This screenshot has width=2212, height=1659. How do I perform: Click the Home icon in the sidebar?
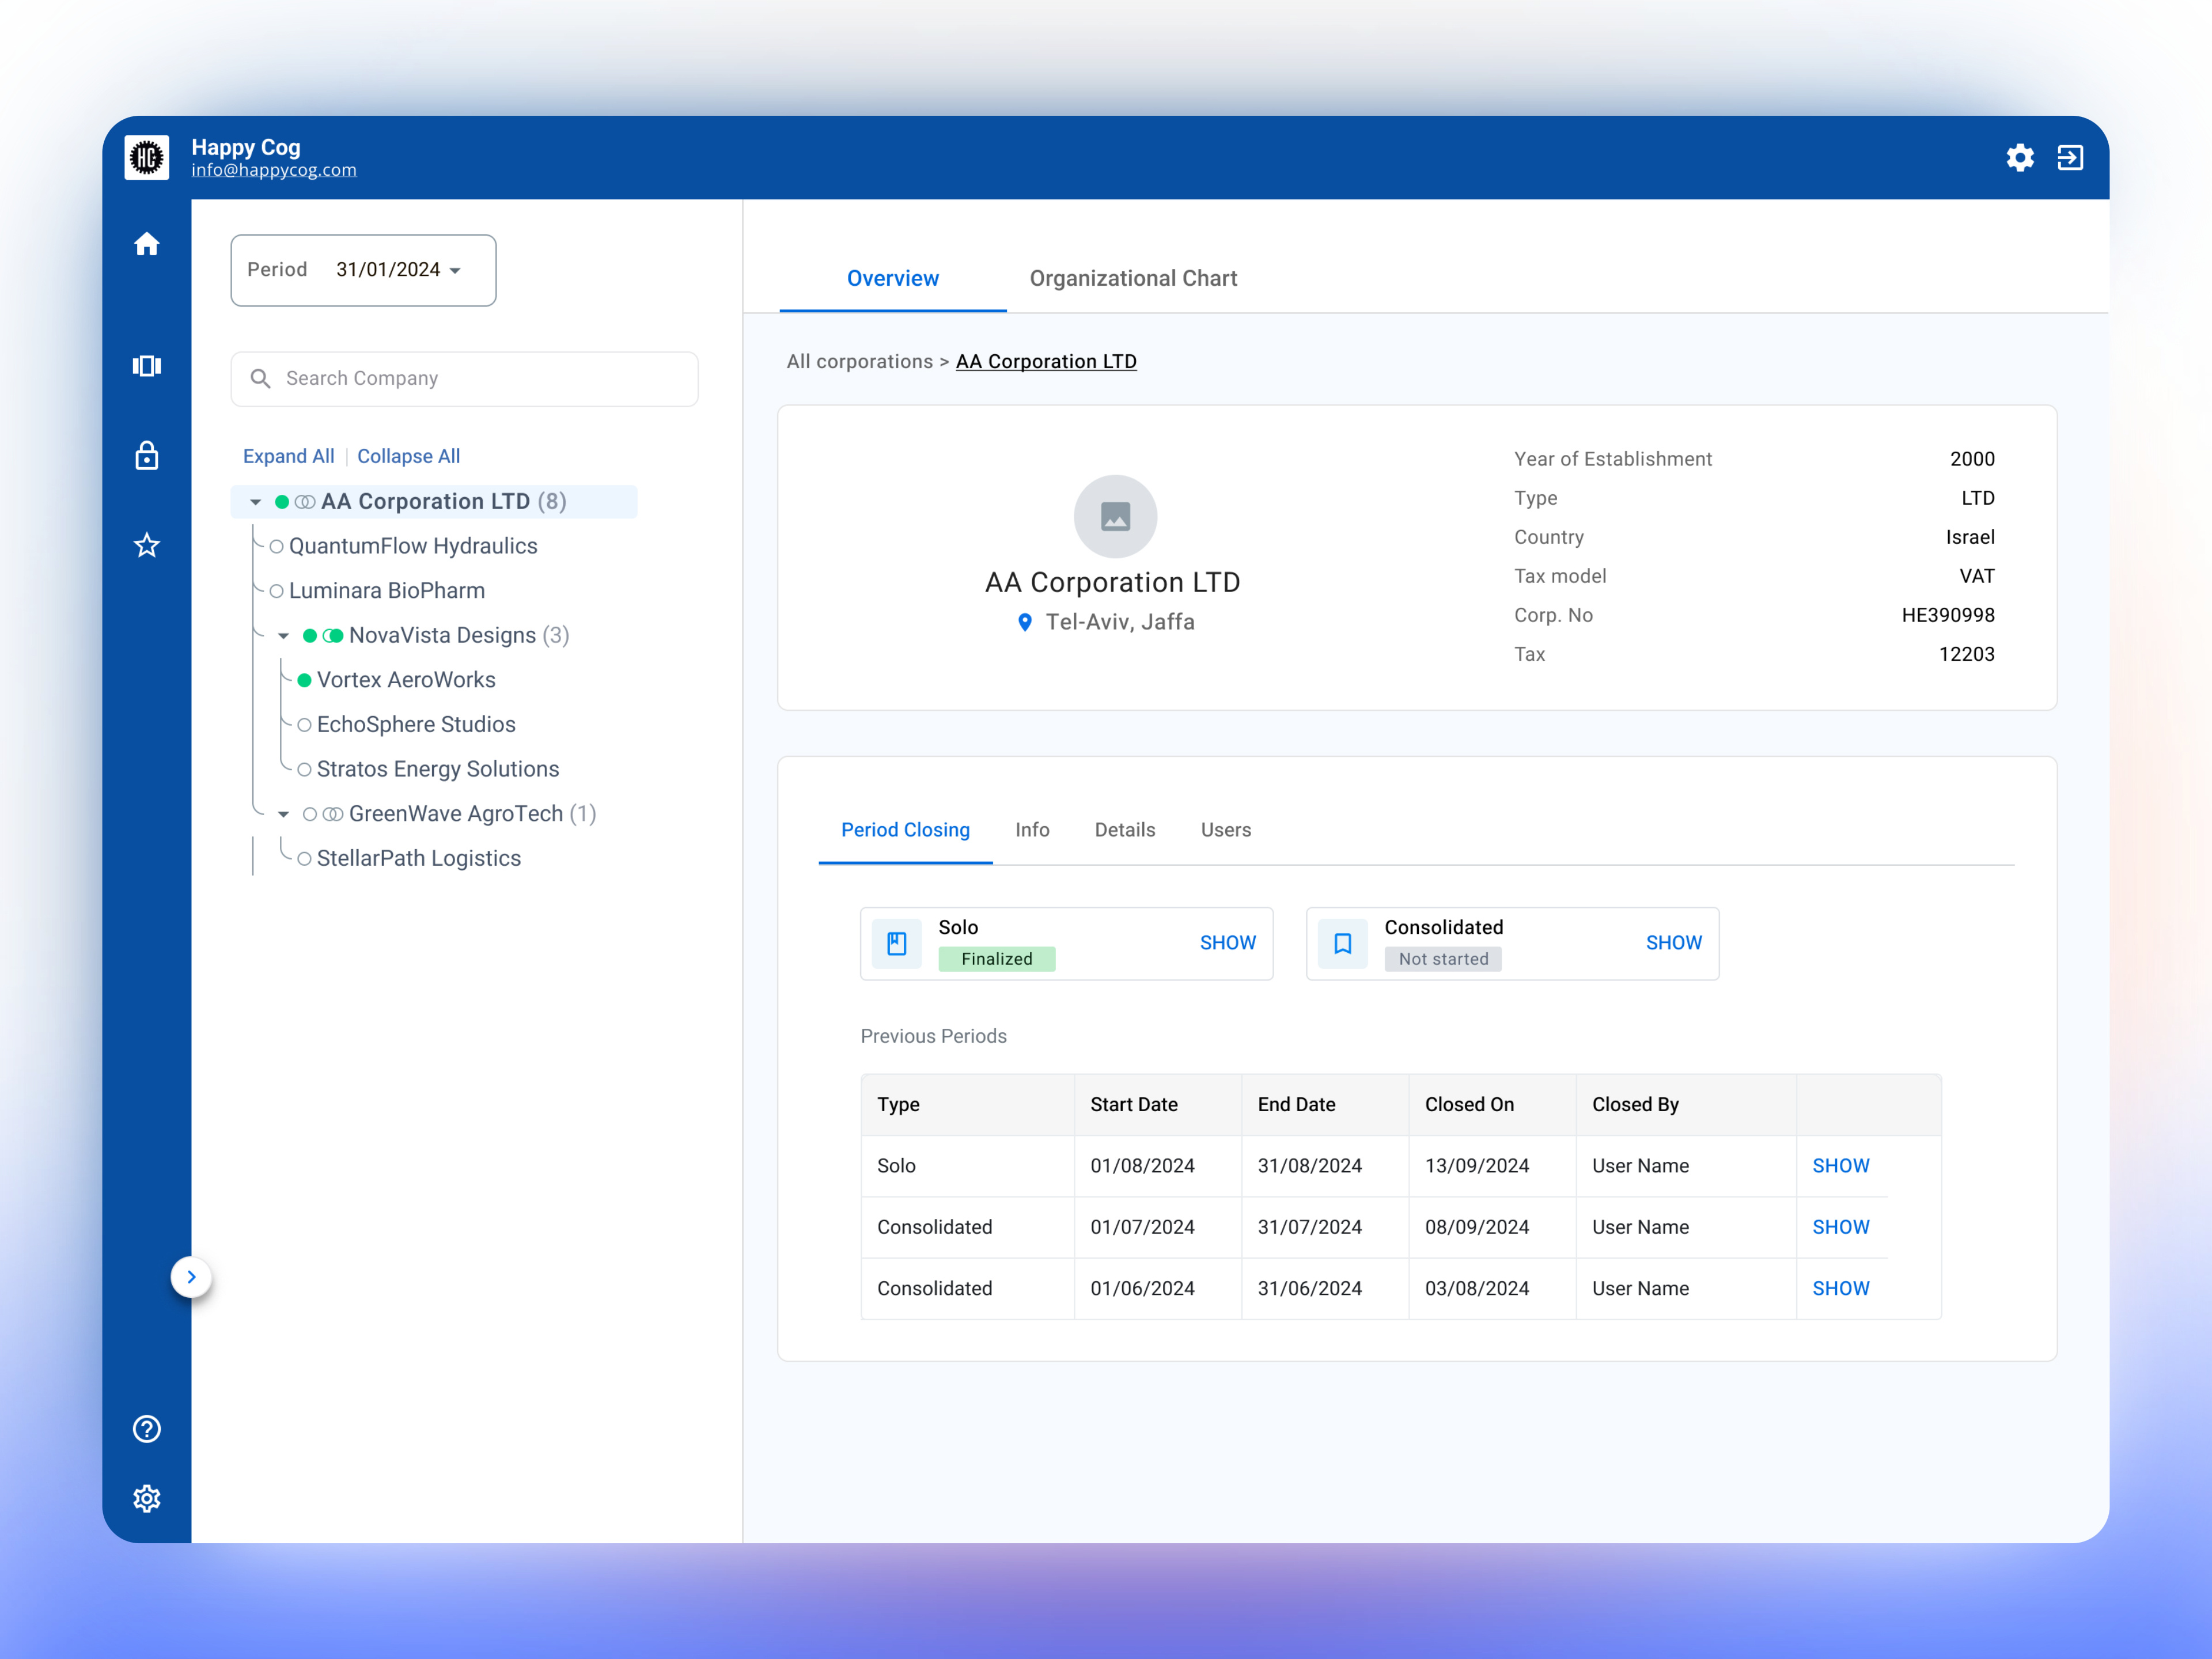tap(146, 243)
